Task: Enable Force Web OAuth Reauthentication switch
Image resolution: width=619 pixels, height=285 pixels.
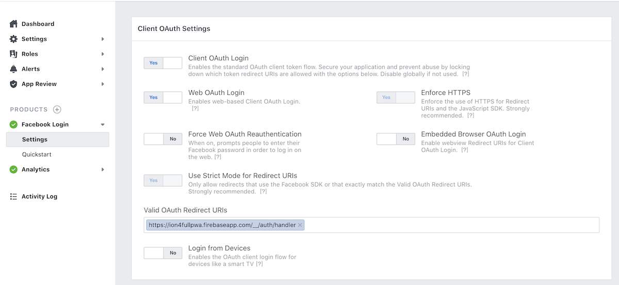Action: click(163, 139)
